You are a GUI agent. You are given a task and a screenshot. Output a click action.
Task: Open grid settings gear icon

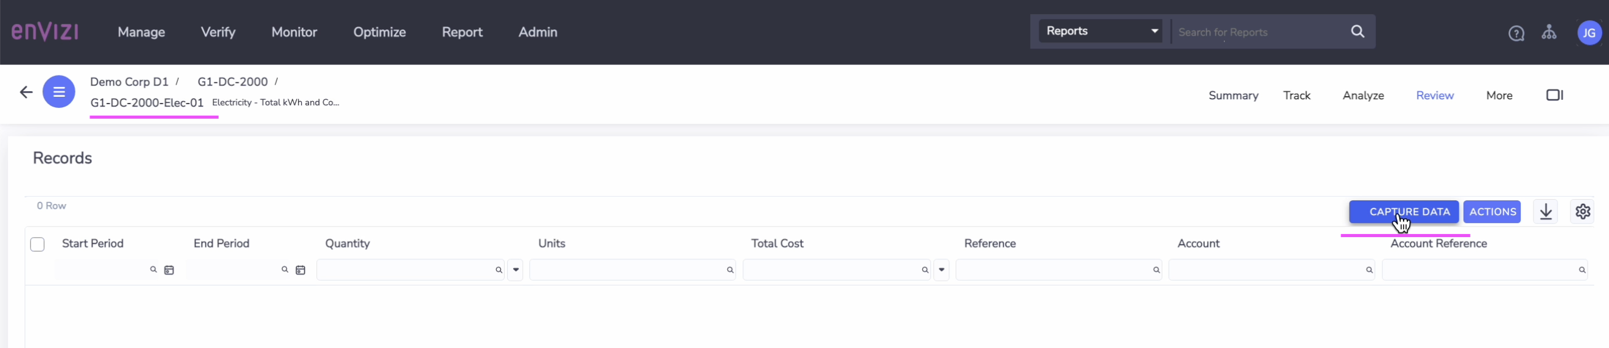1582,211
